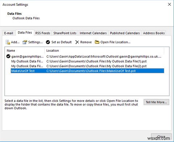The width and height of the screenshot is (174, 142).
Task: Select the gavin@gavinphillips data file row
Action: (x=85, y=56)
